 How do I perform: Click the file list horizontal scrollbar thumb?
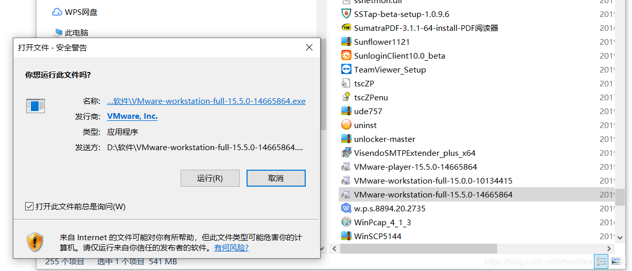pos(418,248)
